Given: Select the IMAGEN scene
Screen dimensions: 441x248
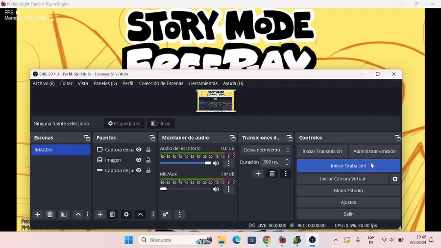Looking at the screenshot, I should coord(60,150).
